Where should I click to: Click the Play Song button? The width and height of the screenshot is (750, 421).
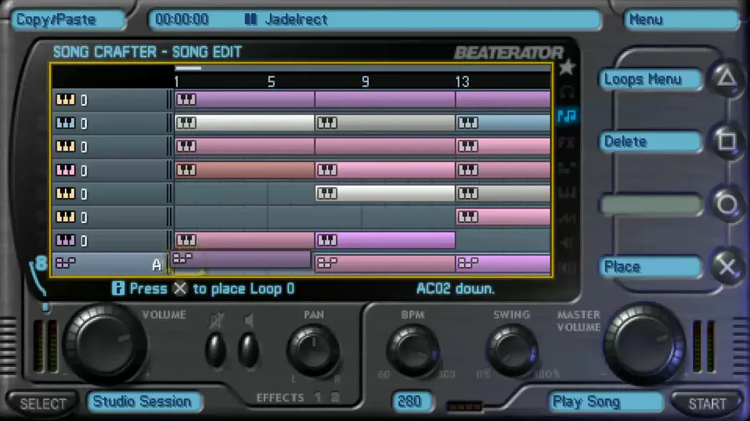[x=605, y=402]
